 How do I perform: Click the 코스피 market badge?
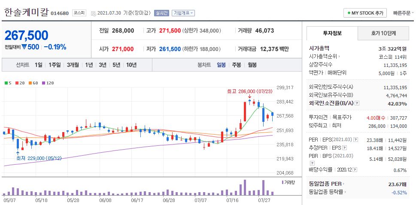pos(79,13)
